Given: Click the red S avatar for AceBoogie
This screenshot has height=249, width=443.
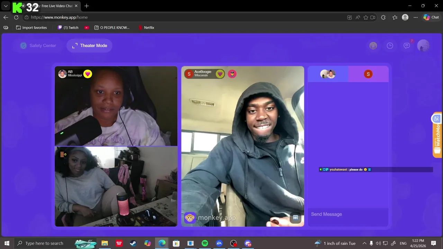Looking at the screenshot, I should click(189, 74).
